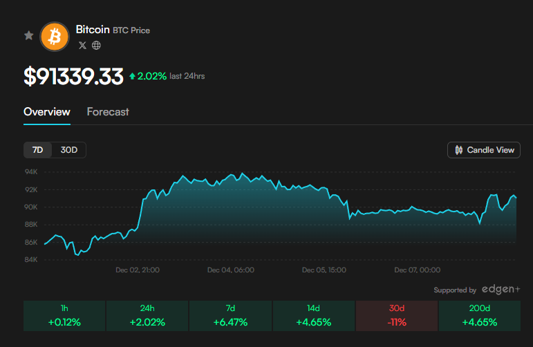Viewport: 533px width, 347px height.
Task: Click the 24h +2.02% change tile
Action: pos(147,316)
